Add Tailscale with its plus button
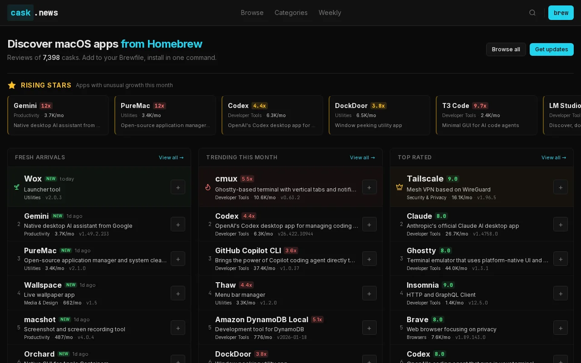 click(561, 187)
